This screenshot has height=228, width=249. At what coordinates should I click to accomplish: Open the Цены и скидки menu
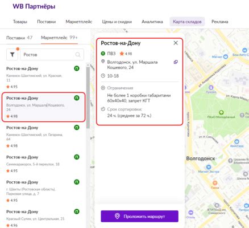pyautogui.click(x=117, y=22)
